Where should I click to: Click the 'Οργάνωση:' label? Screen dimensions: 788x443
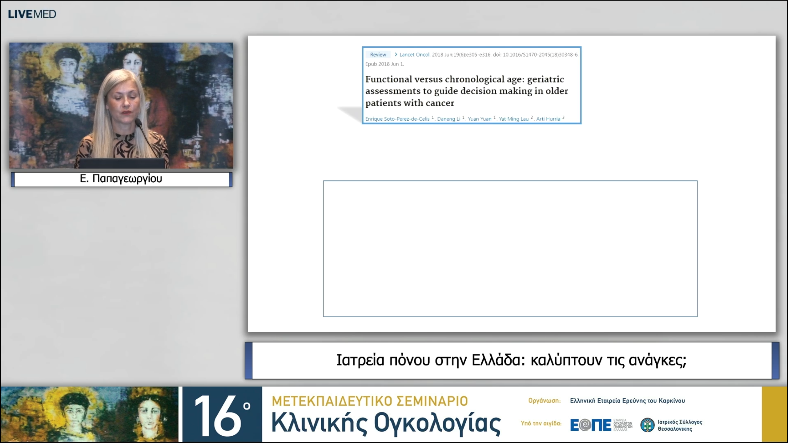tap(545, 401)
